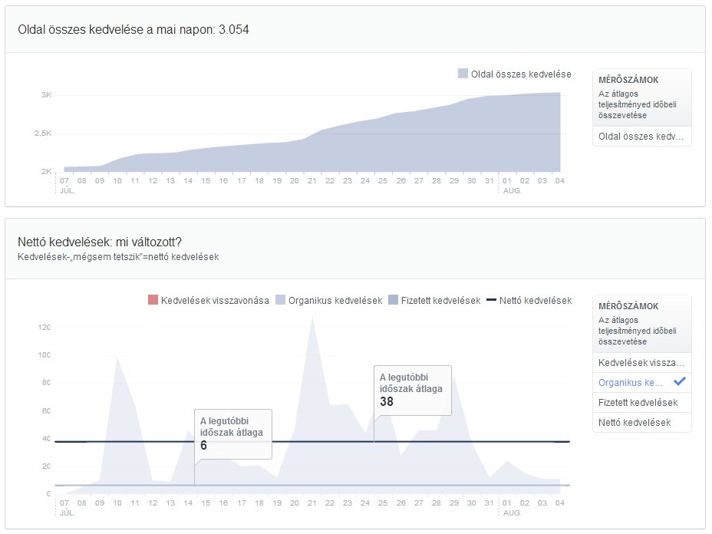Screen dimensions: 712x534
Task: Click the tooltip showing átlaga 6
Action: [x=232, y=436]
